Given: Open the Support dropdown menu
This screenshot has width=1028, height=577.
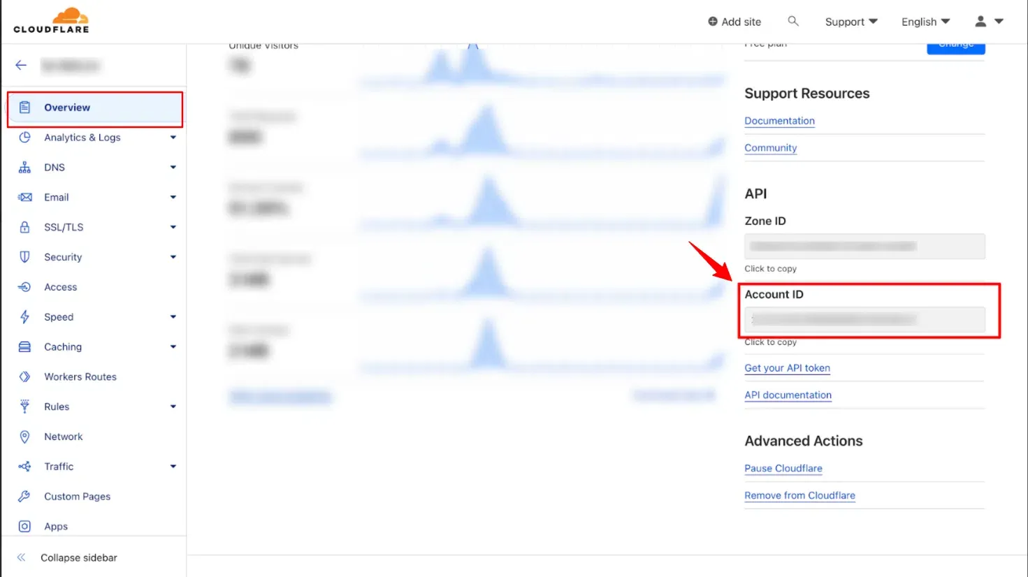Looking at the screenshot, I should (851, 22).
